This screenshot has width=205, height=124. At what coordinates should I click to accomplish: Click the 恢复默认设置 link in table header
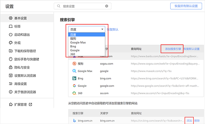pos(192,49)
